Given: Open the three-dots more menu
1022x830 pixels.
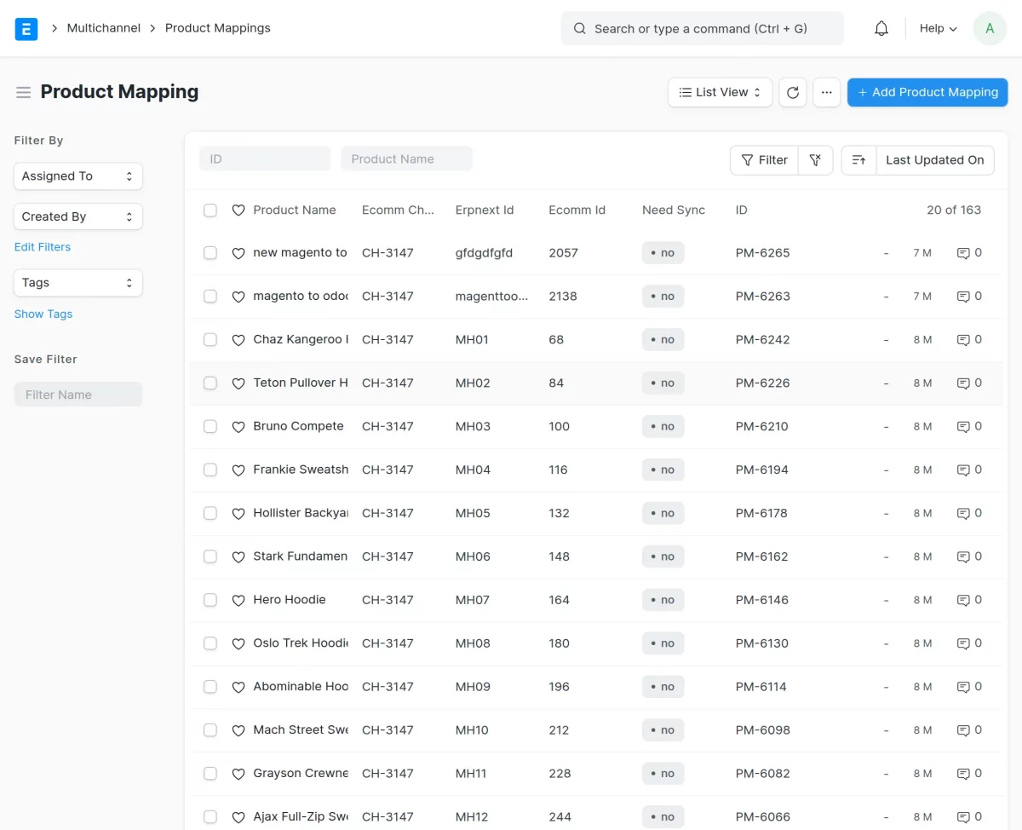Looking at the screenshot, I should coord(827,92).
